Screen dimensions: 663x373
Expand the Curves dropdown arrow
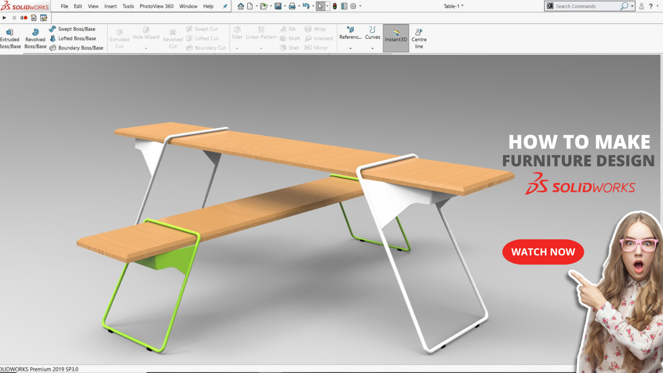(372, 48)
